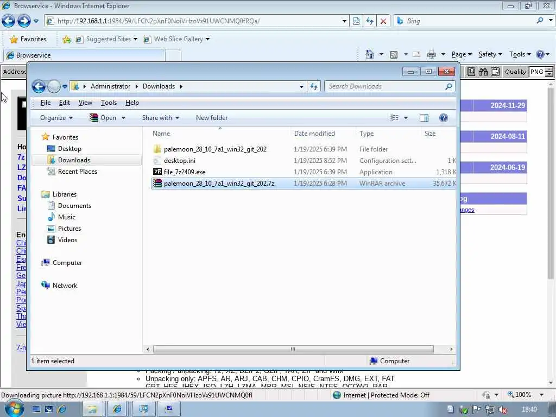Click Explorer's address bar refresh icon

click(314, 86)
